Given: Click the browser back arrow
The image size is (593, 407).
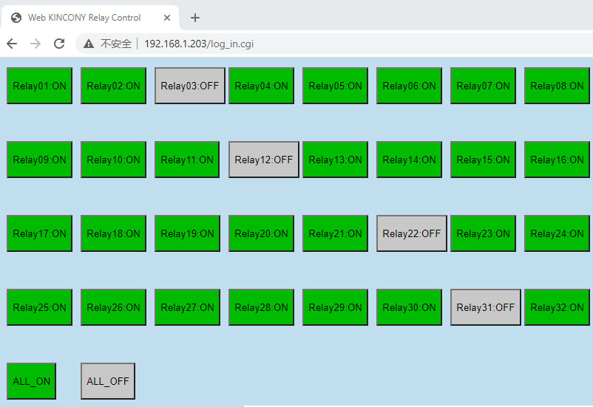Looking at the screenshot, I should pos(12,44).
